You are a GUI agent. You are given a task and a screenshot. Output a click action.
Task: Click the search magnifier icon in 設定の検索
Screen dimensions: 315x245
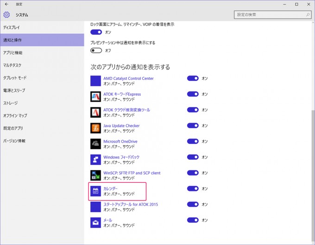pyautogui.click(x=308, y=15)
